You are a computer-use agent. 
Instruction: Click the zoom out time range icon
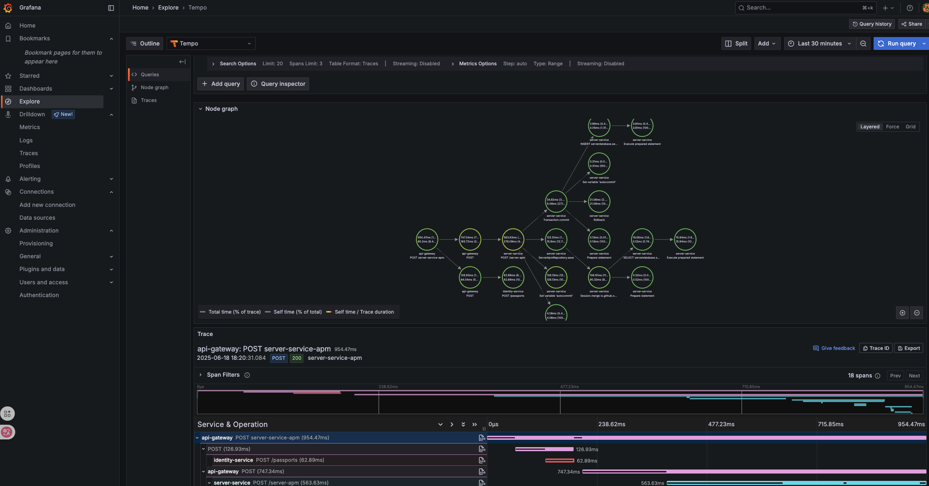pos(863,44)
